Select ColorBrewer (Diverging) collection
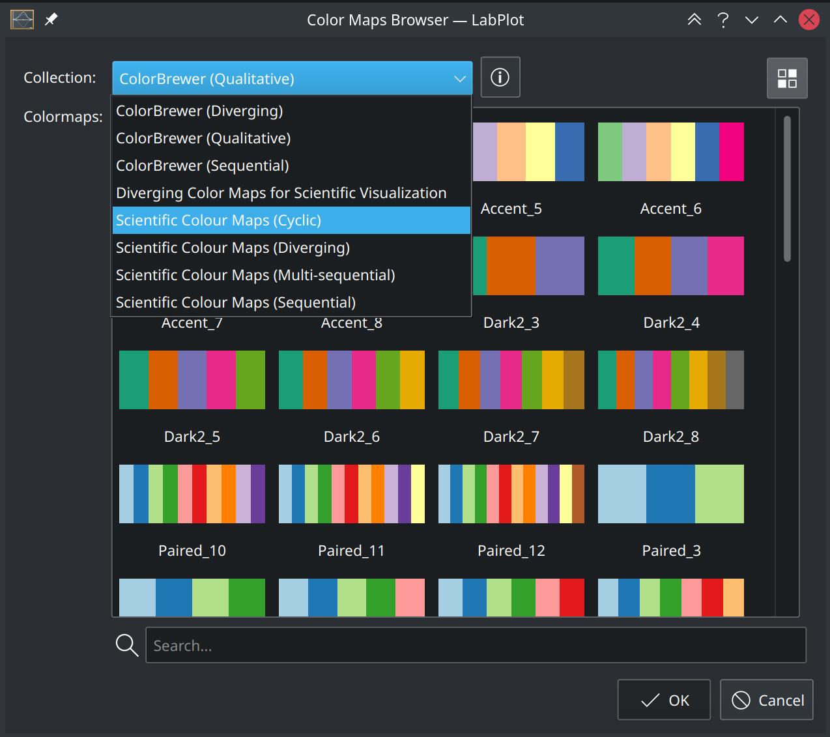This screenshot has height=737, width=830. 199,110
